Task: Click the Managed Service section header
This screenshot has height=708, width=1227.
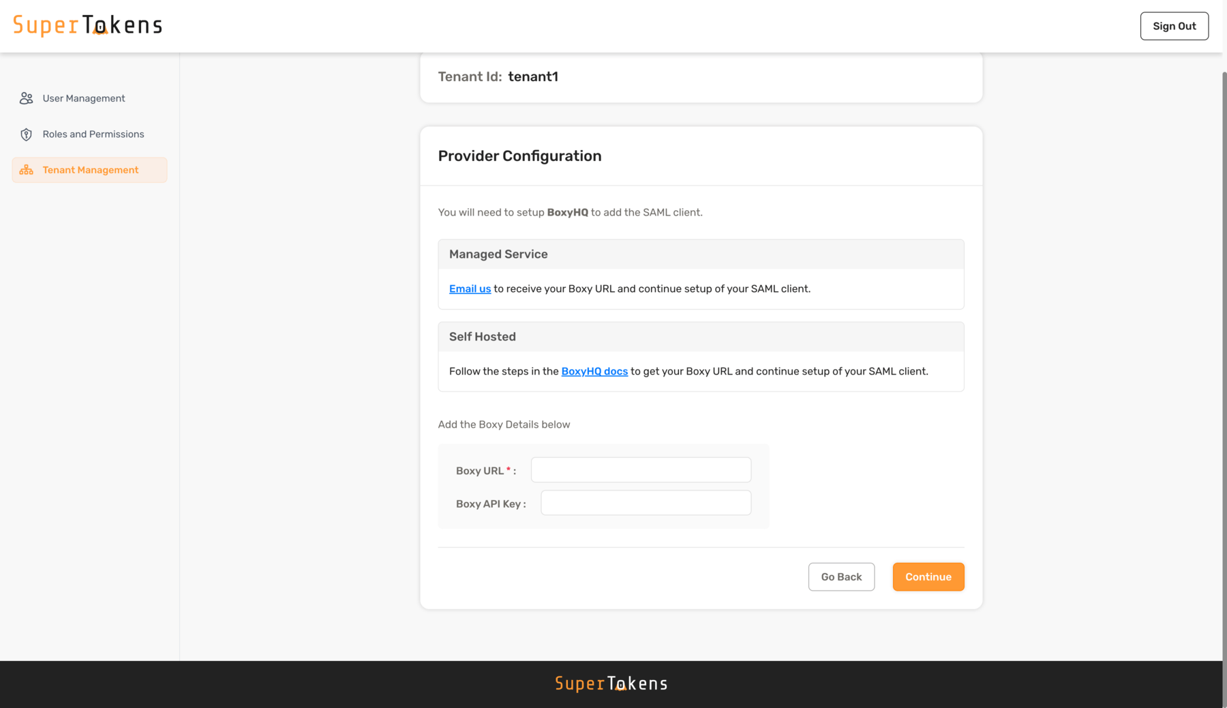Action: [498, 254]
